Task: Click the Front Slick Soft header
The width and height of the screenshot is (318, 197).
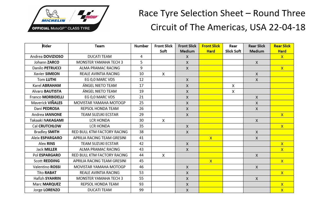Action: [163, 49]
